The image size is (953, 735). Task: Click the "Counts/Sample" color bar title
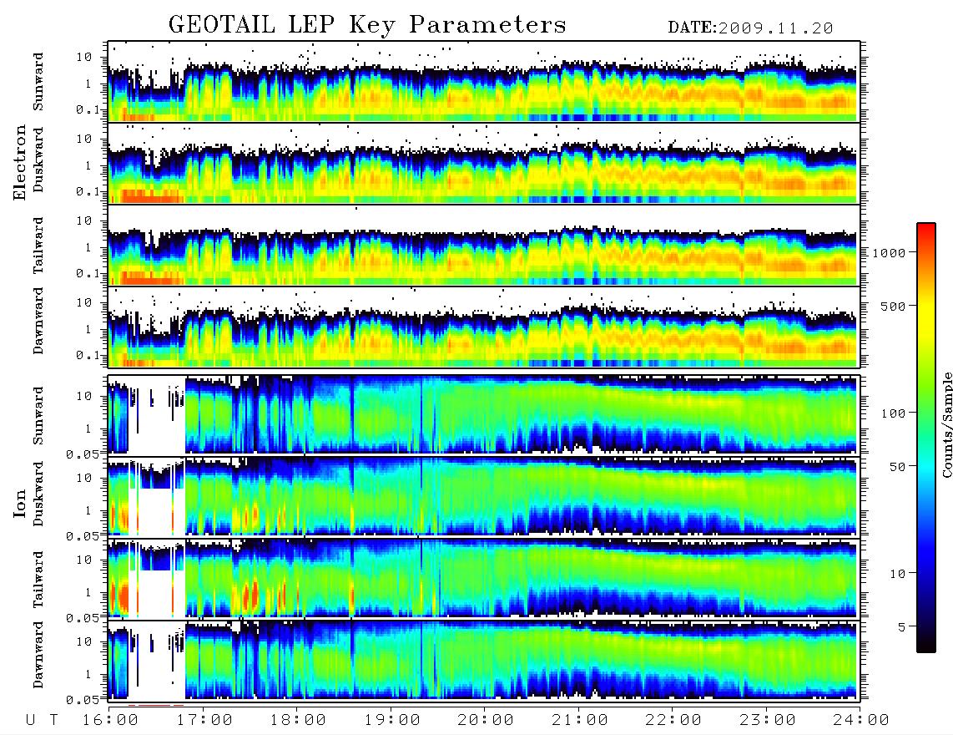[x=946, y=424]
